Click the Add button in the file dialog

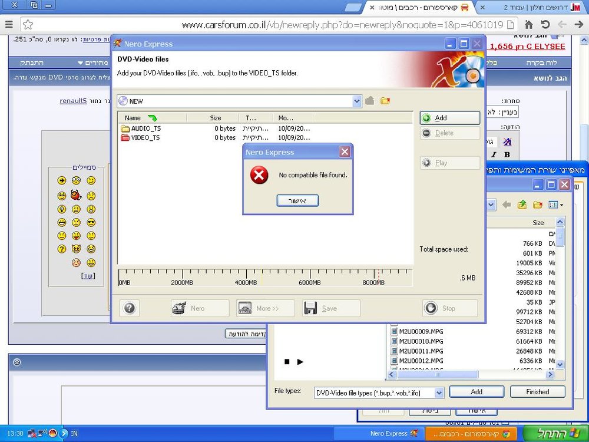pyautogui.click(x=477, y=392)
